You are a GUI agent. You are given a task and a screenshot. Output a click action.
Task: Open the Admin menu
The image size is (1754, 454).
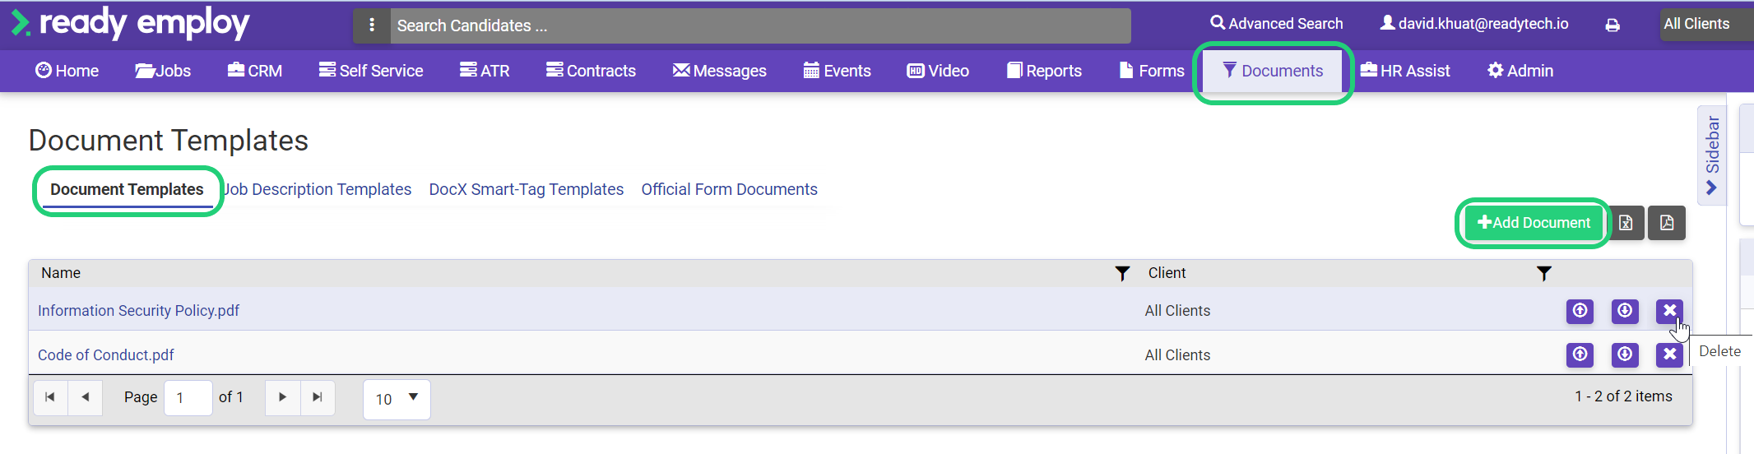click(1520, 71)
